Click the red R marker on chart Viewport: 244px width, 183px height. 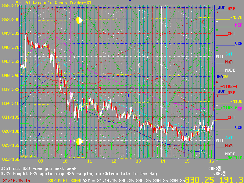(x=153, y=119)
